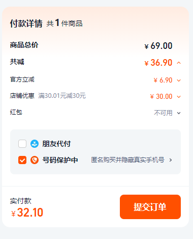Click the right arrow beside 匿名购买并隐藏真实手机号

click(171, 160)
